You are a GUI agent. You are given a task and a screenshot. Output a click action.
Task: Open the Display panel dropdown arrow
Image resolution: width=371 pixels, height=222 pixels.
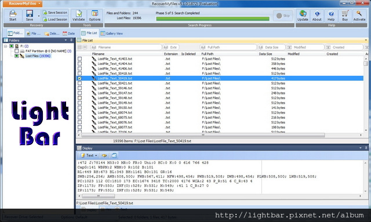[x=361, y=148]
